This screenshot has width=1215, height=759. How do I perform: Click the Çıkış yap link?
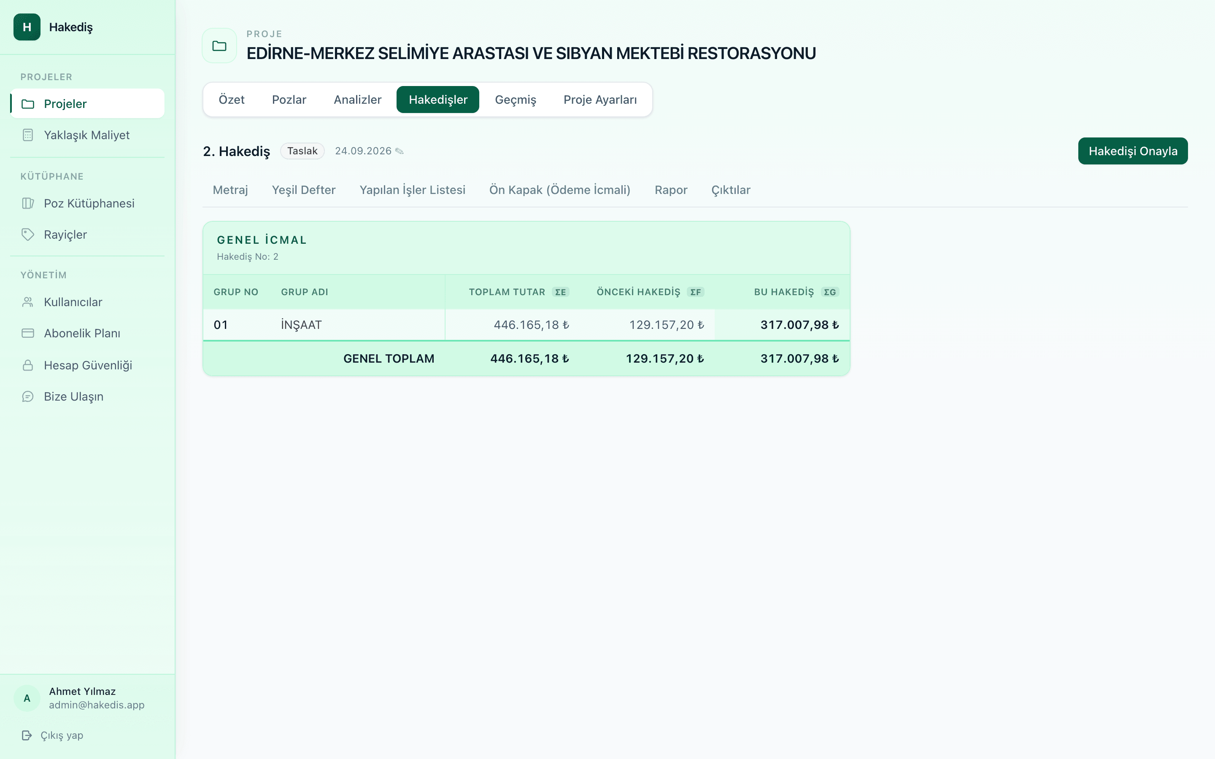[62, 735]
